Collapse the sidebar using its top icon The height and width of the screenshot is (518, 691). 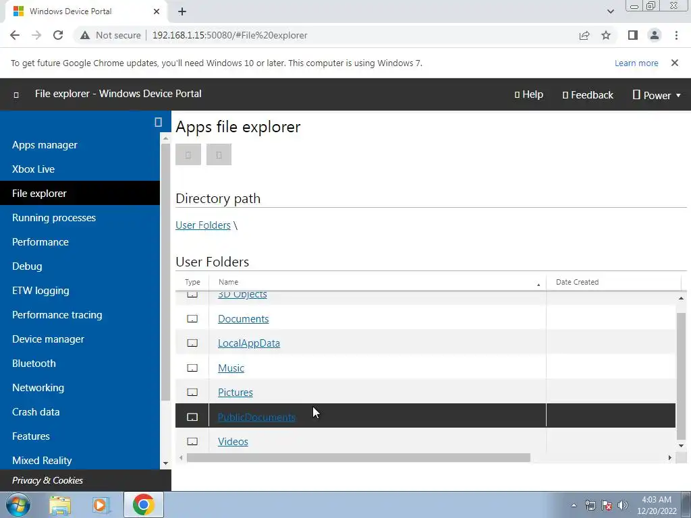[x=158, y=122]
